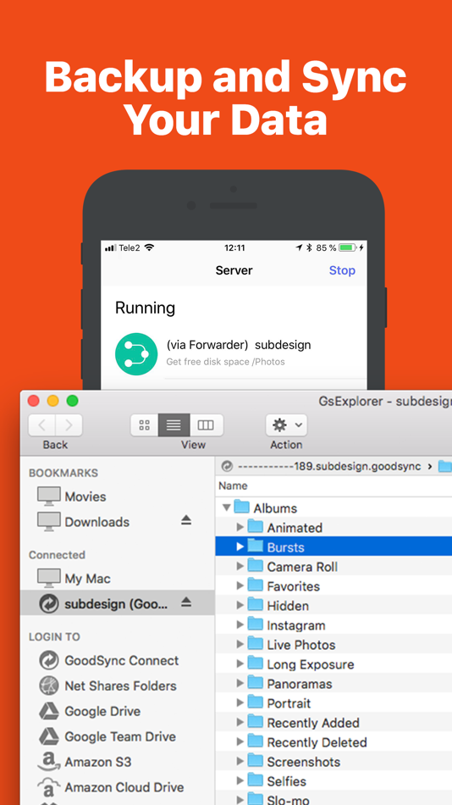
Task: Select the Camera Roll folder icon
Action: click(x=255, y=566)
